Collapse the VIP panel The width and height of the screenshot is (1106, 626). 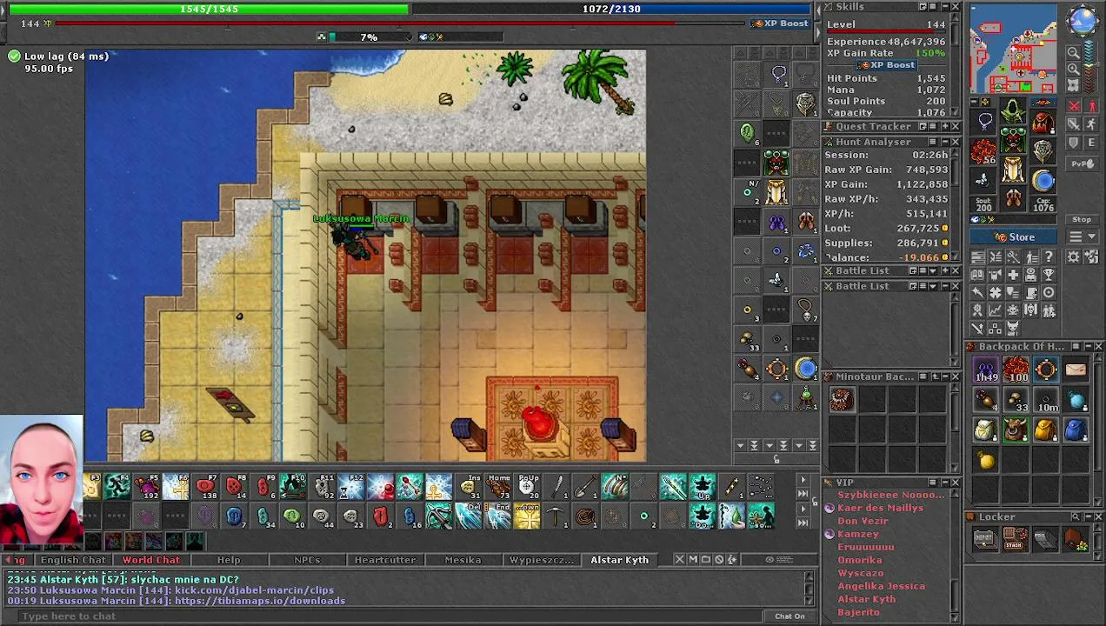click(944, 483)
